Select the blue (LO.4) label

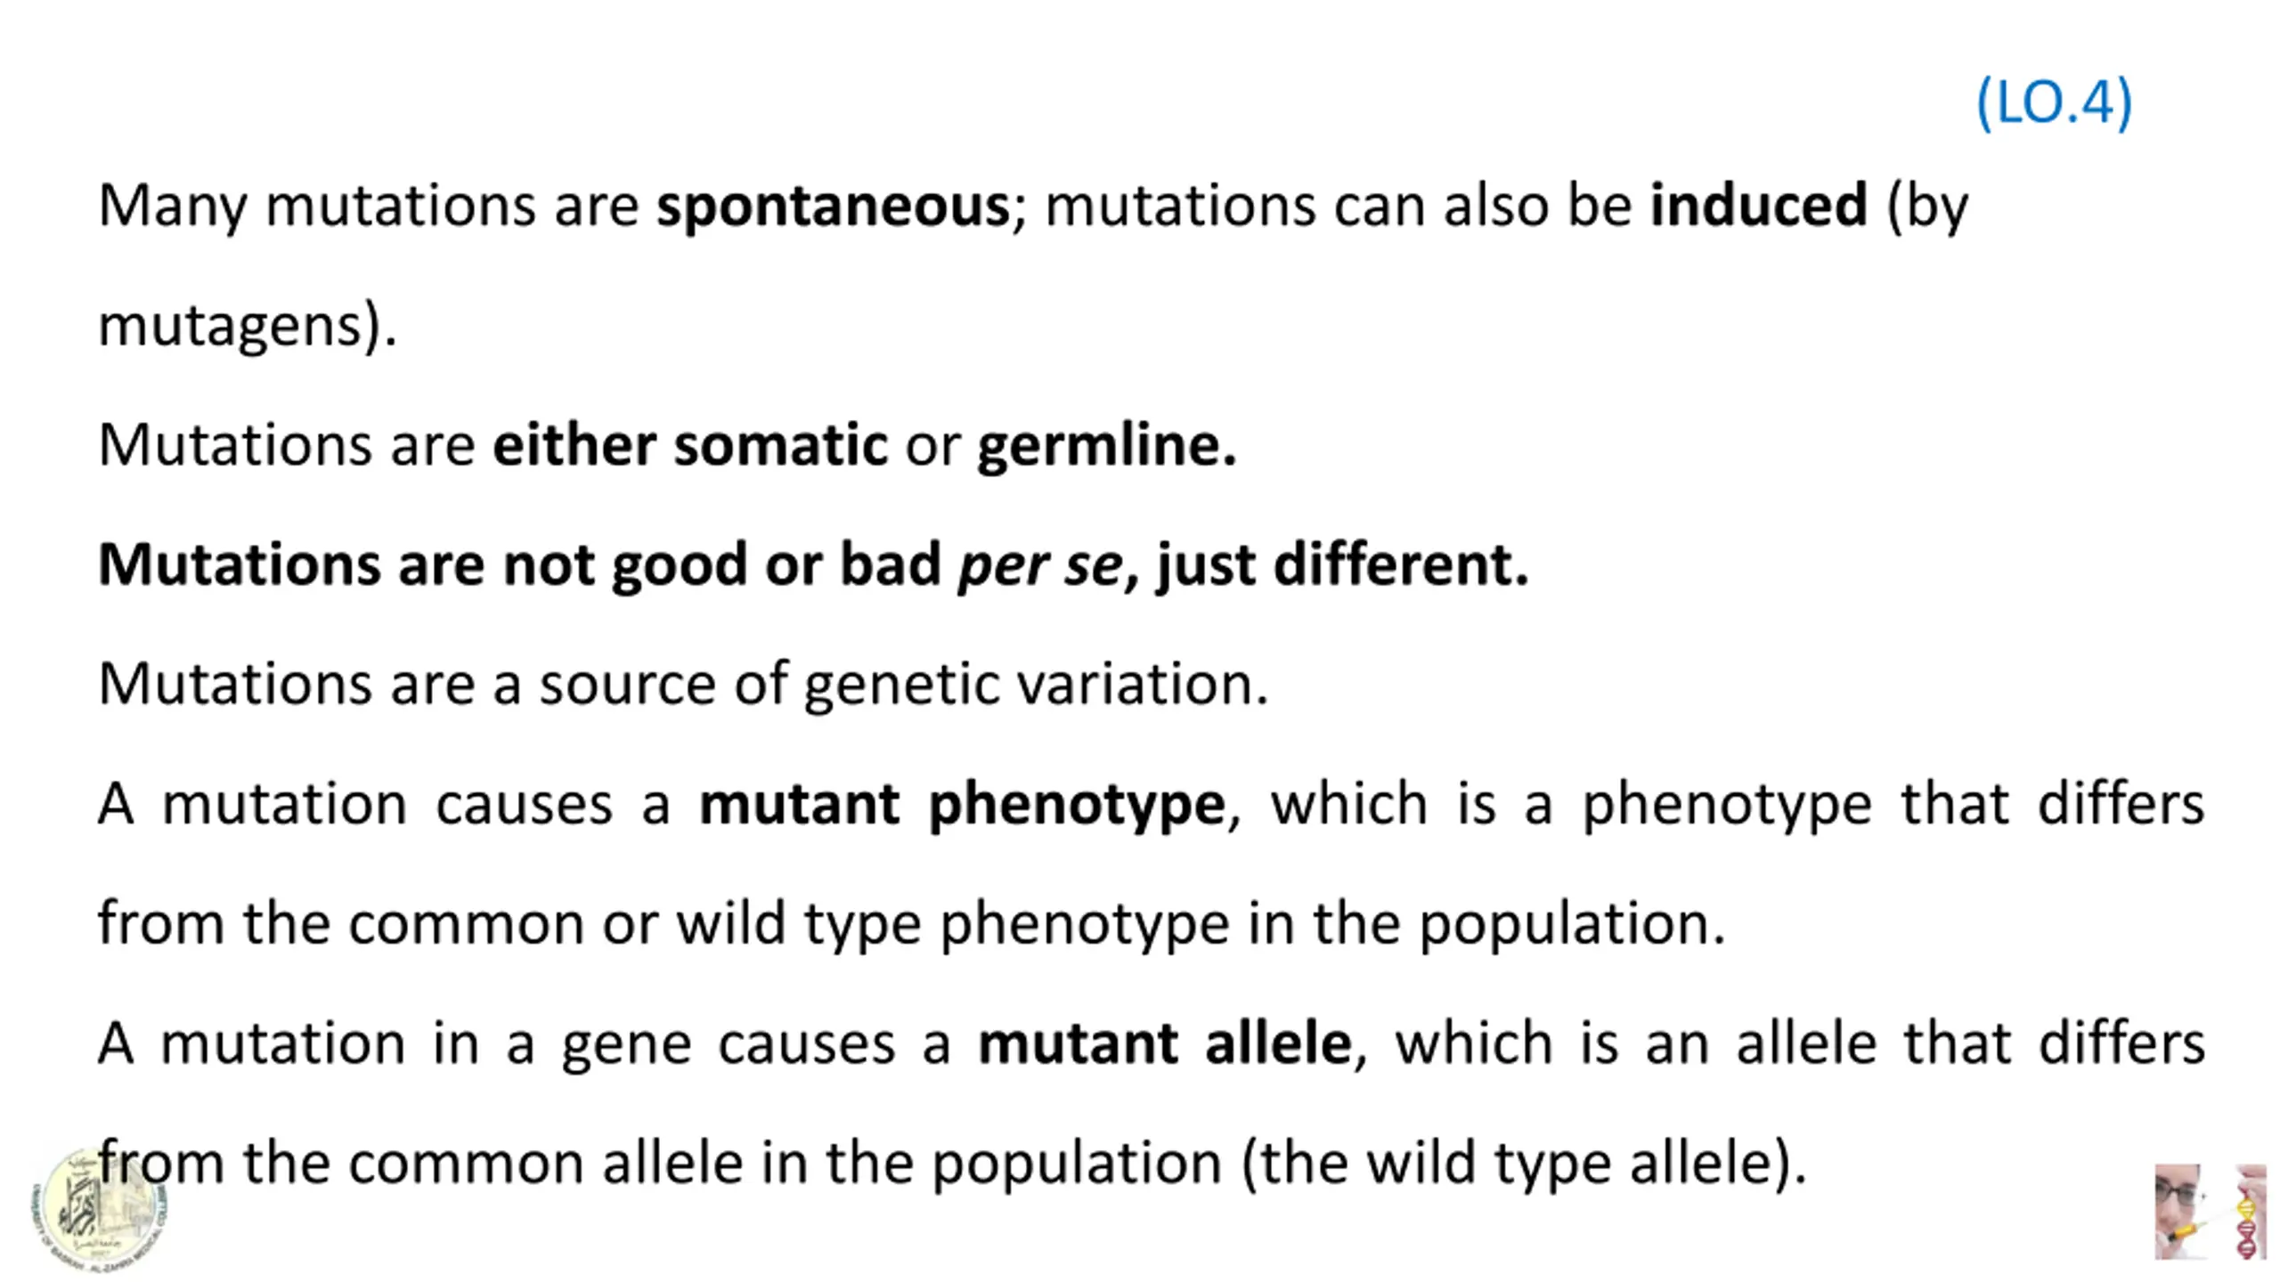pyautogui.click(x=2054, y=103)
